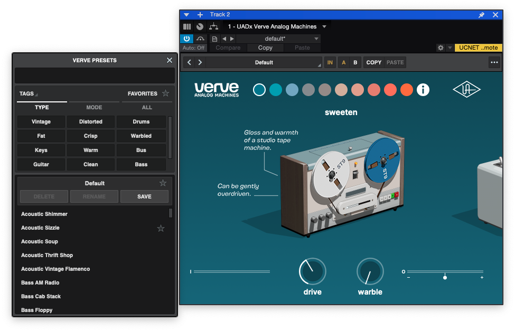Select the A comparison state

click(343, 62)
